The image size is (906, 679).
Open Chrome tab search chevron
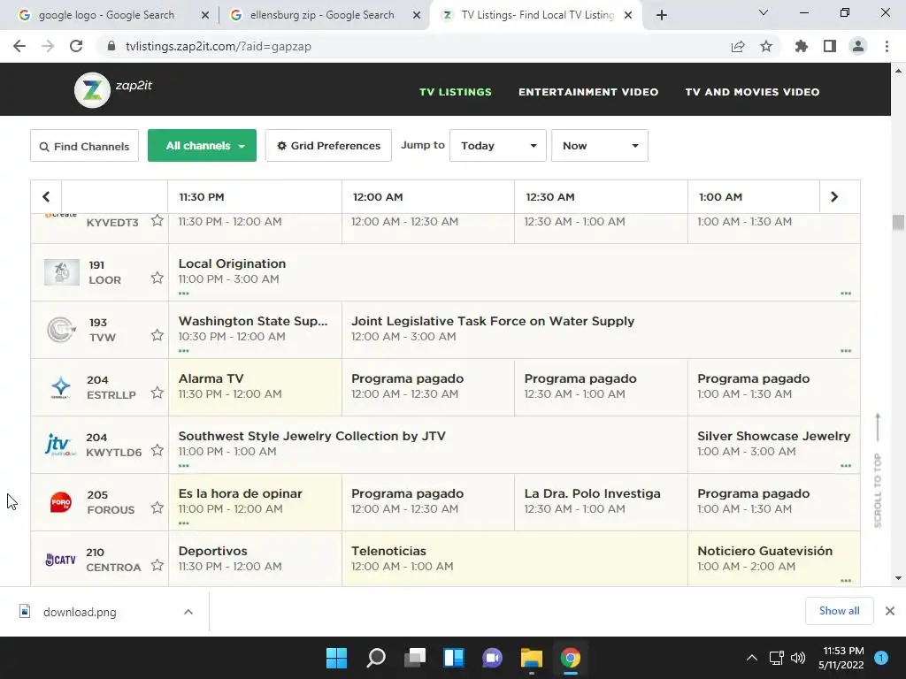(x=764, y=12)
